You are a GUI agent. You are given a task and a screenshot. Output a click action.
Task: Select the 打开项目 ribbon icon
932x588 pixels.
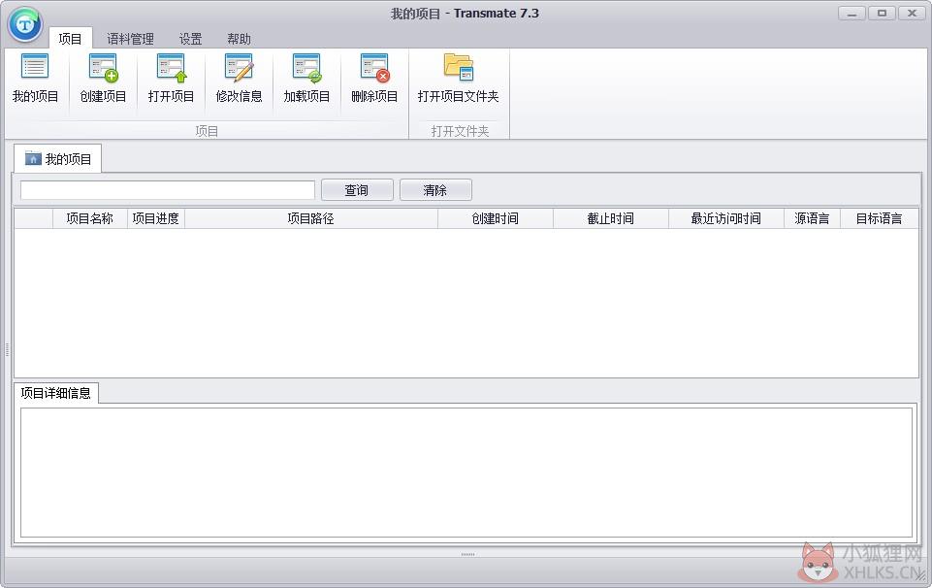[x=172, y=79]
